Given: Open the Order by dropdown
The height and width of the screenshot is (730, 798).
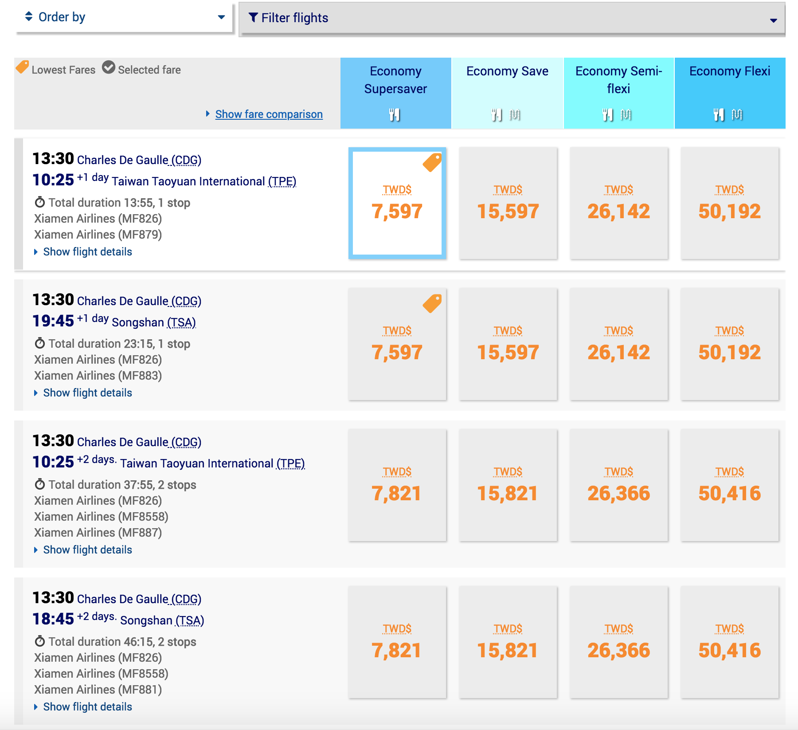Looking at the screenshot, I should (124, 17).
